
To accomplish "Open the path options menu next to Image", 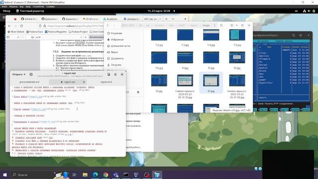I will point(215,25).
